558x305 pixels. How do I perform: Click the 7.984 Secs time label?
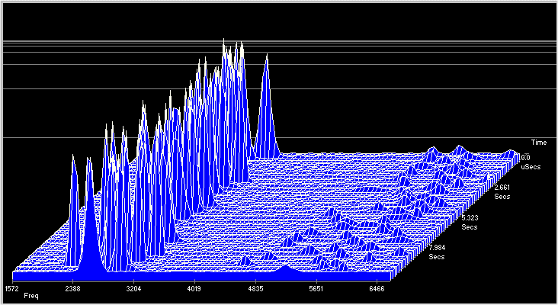click(x=436, y=252)
